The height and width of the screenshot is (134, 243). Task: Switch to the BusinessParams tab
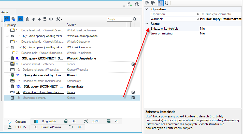(x=47, y=127)
